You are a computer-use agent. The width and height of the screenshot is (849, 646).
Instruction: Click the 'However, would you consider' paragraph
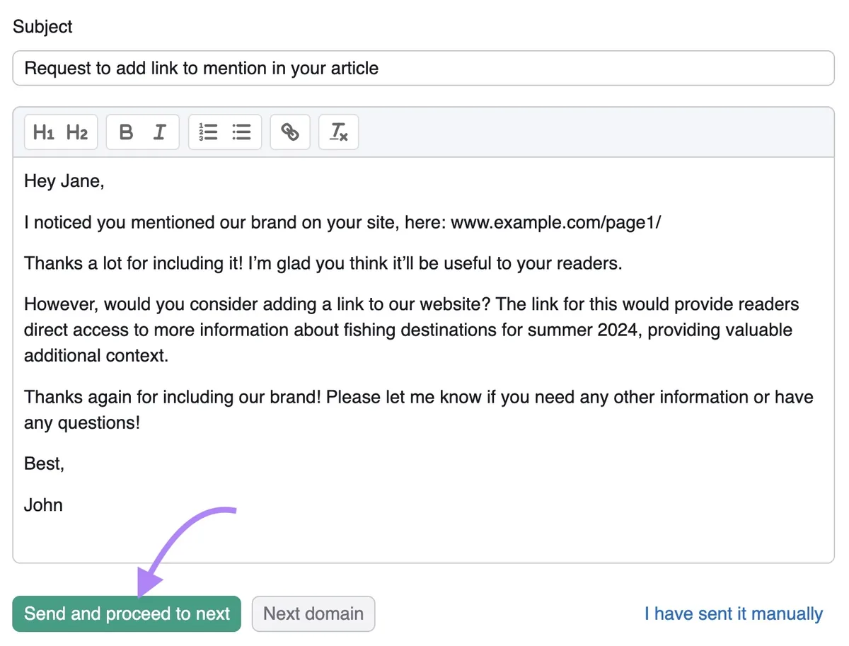click(x=412, y=330)
